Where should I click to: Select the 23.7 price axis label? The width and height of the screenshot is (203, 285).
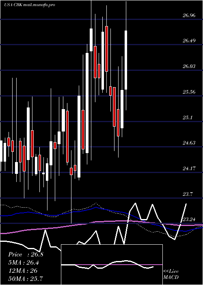click(x=188, y=194)
